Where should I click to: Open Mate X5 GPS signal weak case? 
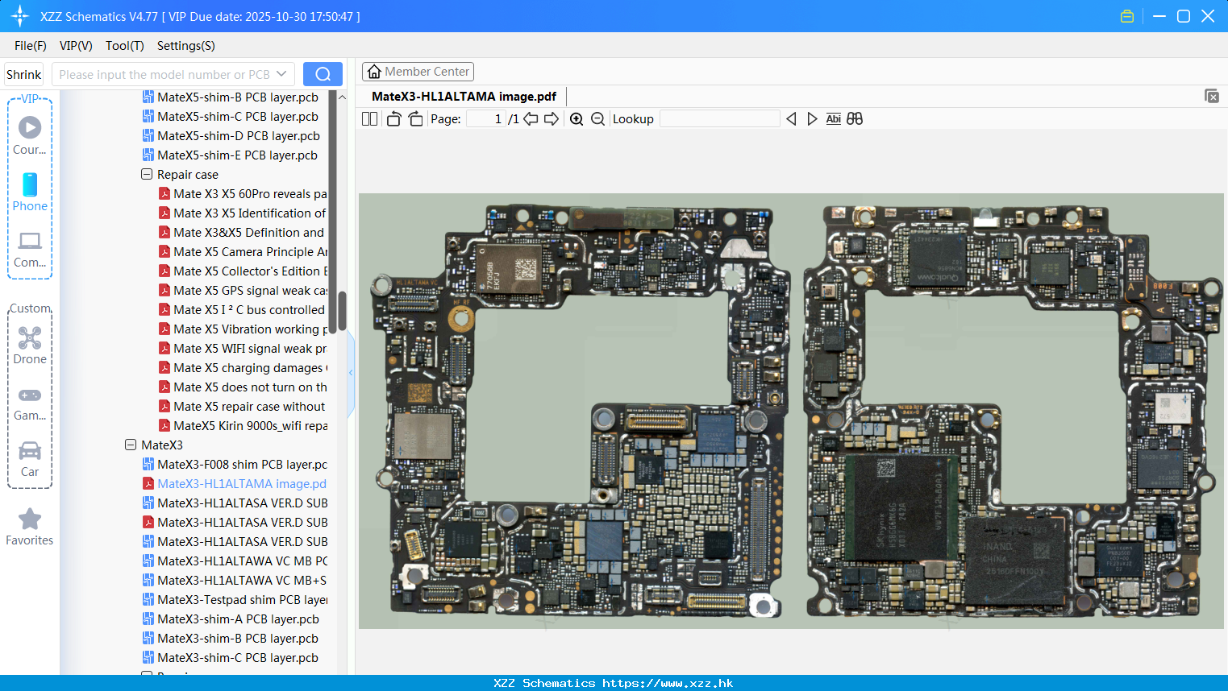[243, 290]
